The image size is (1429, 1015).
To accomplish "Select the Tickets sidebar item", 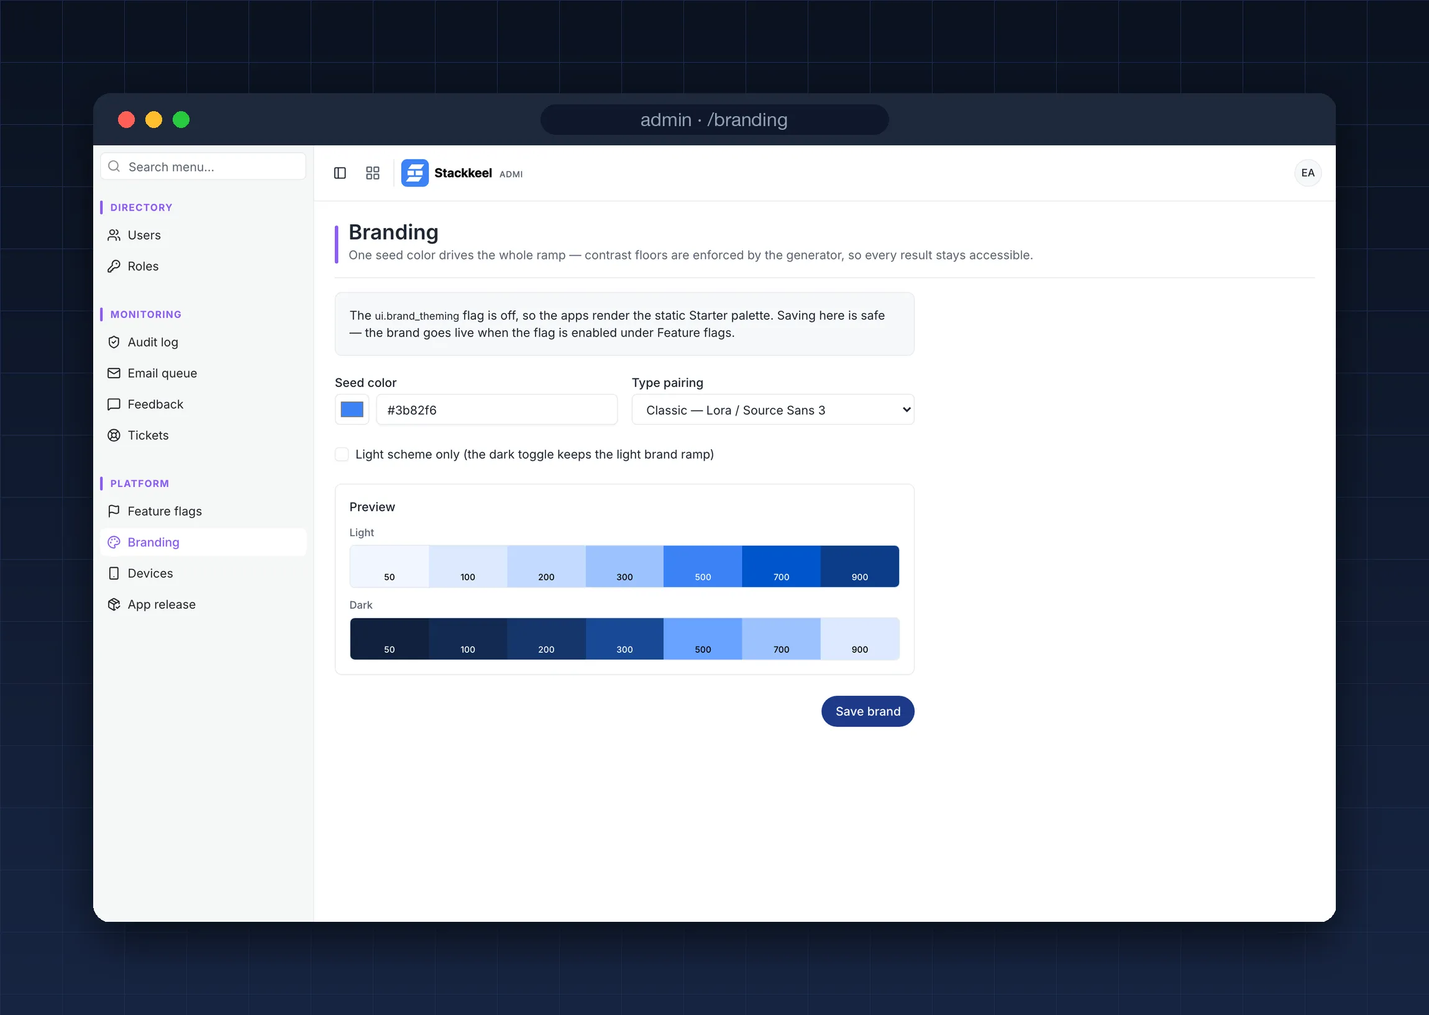I will [x=203, y=435].
